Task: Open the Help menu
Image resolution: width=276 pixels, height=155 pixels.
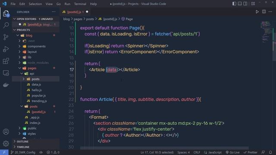Action: coord(93,4)
